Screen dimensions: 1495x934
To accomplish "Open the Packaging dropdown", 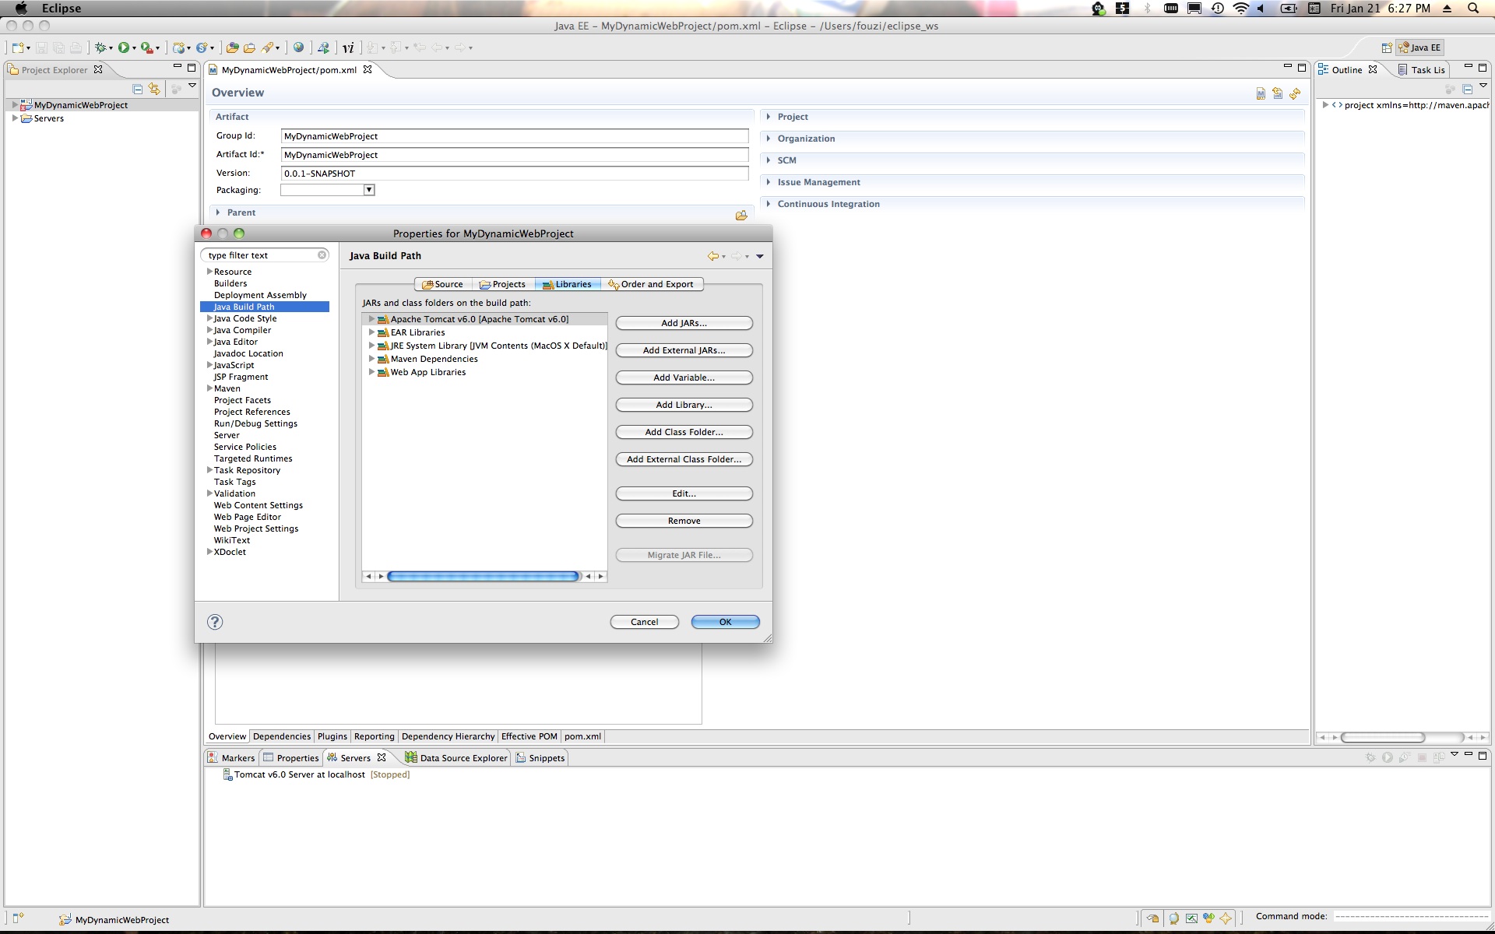I will tap(369, 190).
